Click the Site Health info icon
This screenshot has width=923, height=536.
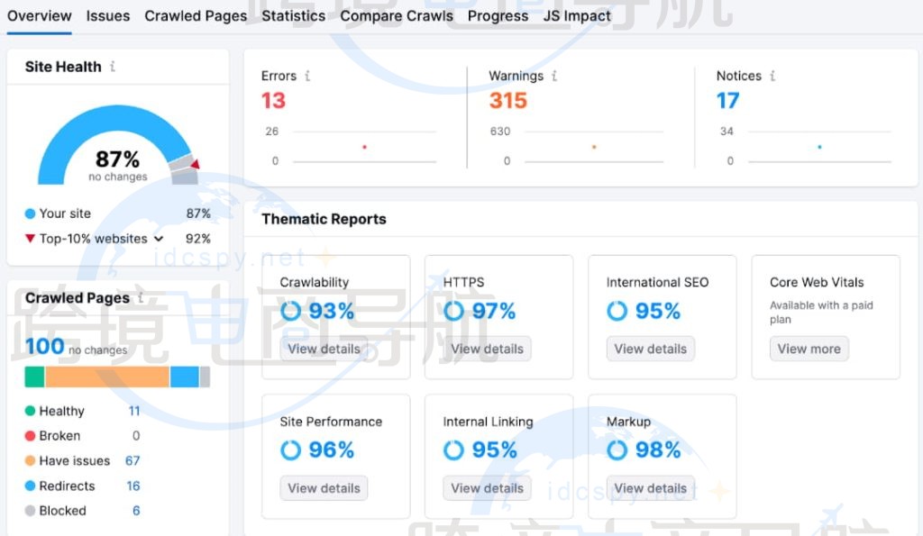point(114,67)
